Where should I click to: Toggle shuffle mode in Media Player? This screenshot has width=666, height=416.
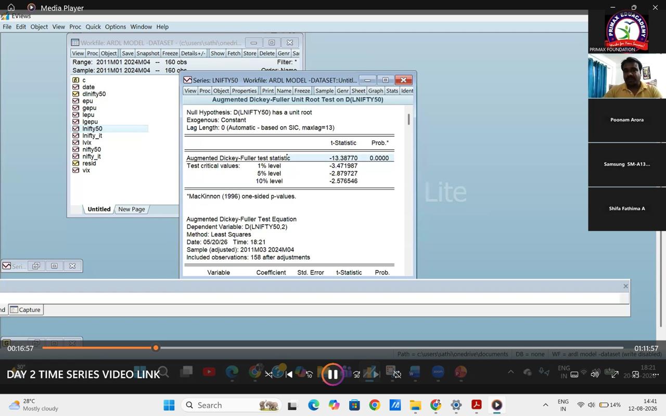[268, 374]
